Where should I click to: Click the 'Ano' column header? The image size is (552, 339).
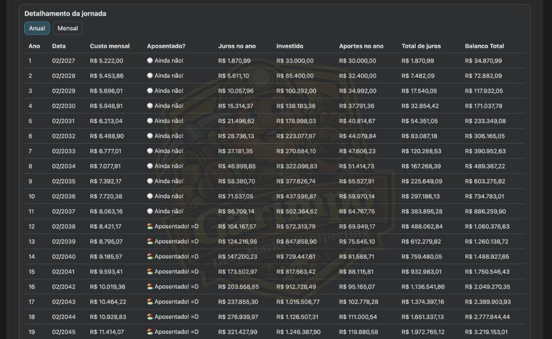pyautogui.click(x=34, y=46)
